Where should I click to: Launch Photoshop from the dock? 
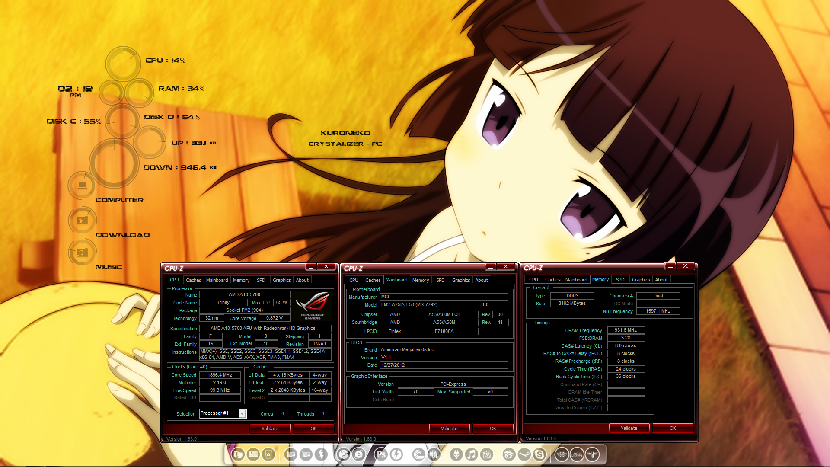pyautogui.click(x=381, y=454)
